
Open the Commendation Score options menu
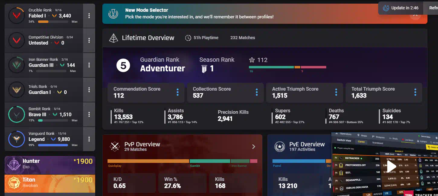point(178,92)
